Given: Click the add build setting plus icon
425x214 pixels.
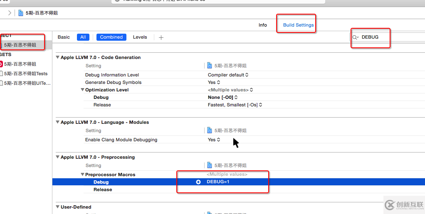Looking at the screenshot, I should click(161, 37).
